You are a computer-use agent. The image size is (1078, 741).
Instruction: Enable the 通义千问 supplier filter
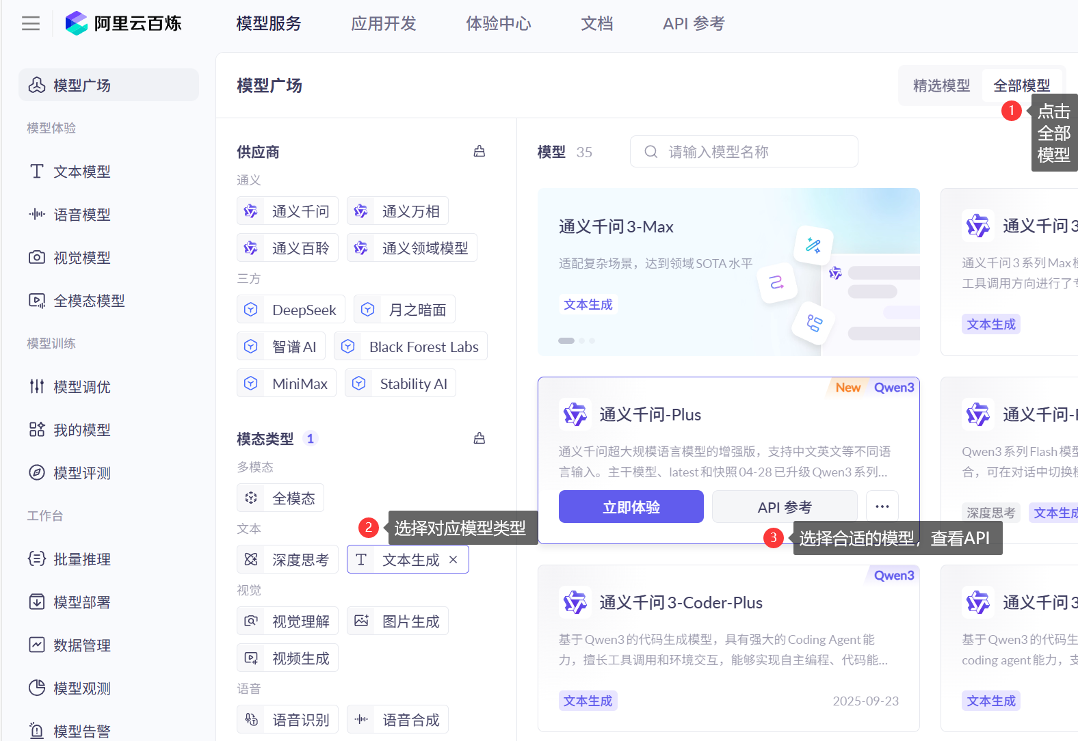(x=287, y=211)
